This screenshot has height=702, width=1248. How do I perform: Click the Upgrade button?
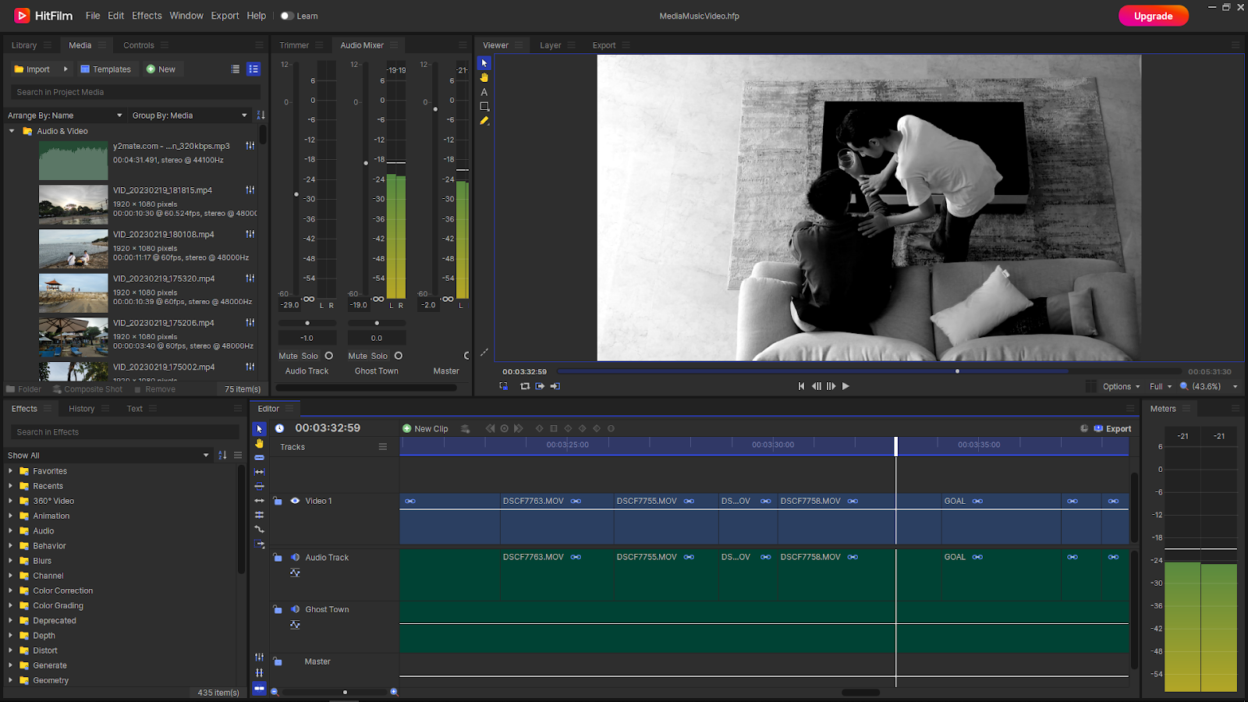click(1153, 16)
